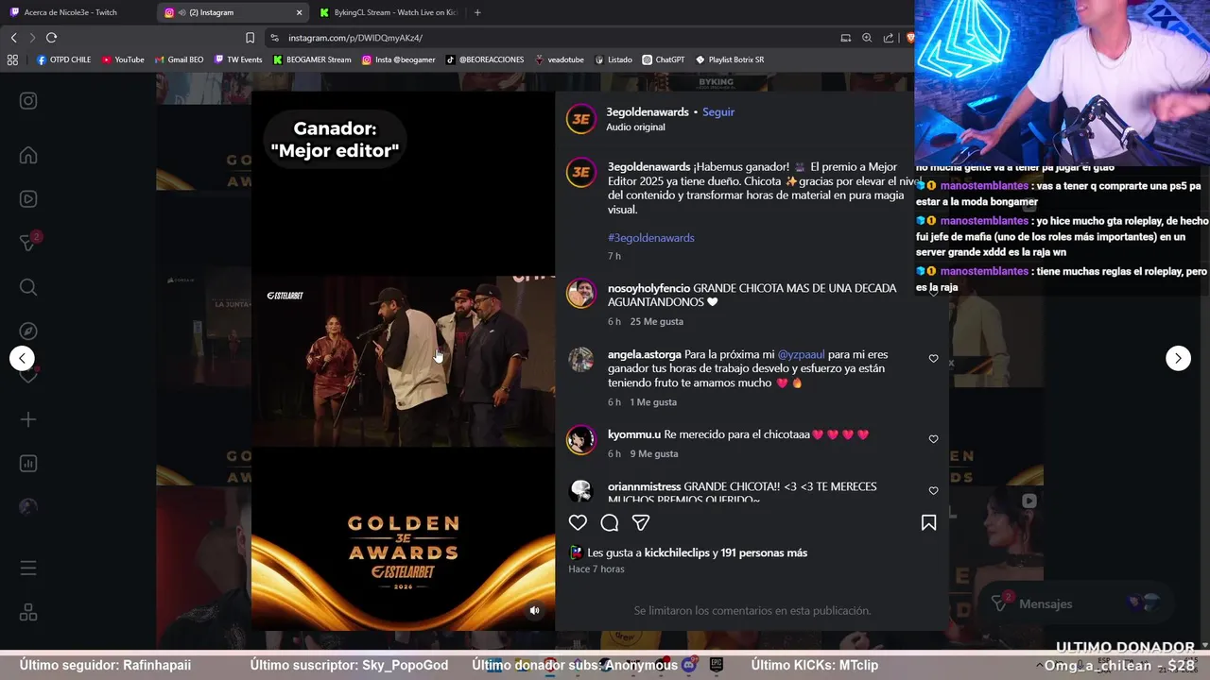Open TW Events bookmark

click(238, 59)
